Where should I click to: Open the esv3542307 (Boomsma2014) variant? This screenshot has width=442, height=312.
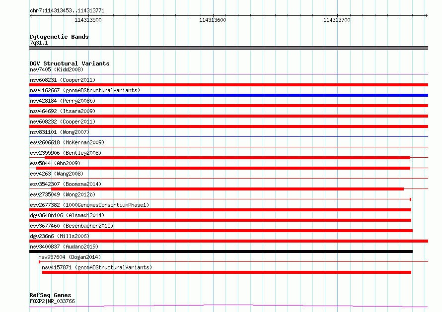point(66,184)
